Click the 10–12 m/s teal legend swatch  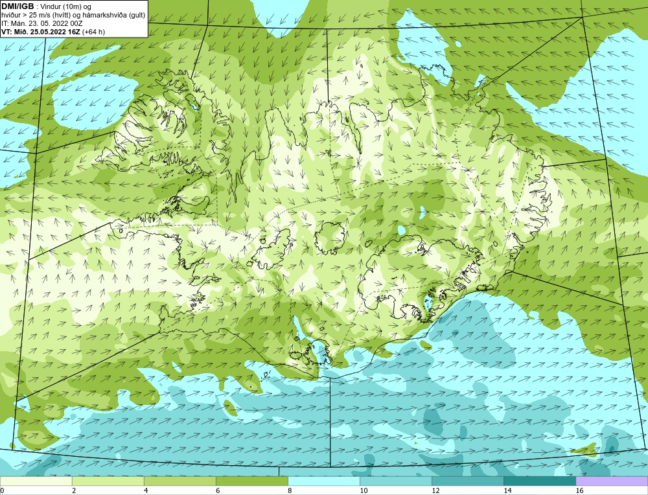(396, 481)
